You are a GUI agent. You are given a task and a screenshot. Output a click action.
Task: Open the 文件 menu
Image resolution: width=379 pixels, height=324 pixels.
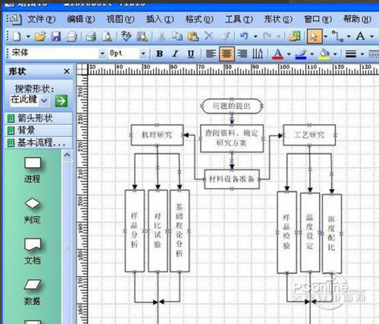[x=41, y=19]
